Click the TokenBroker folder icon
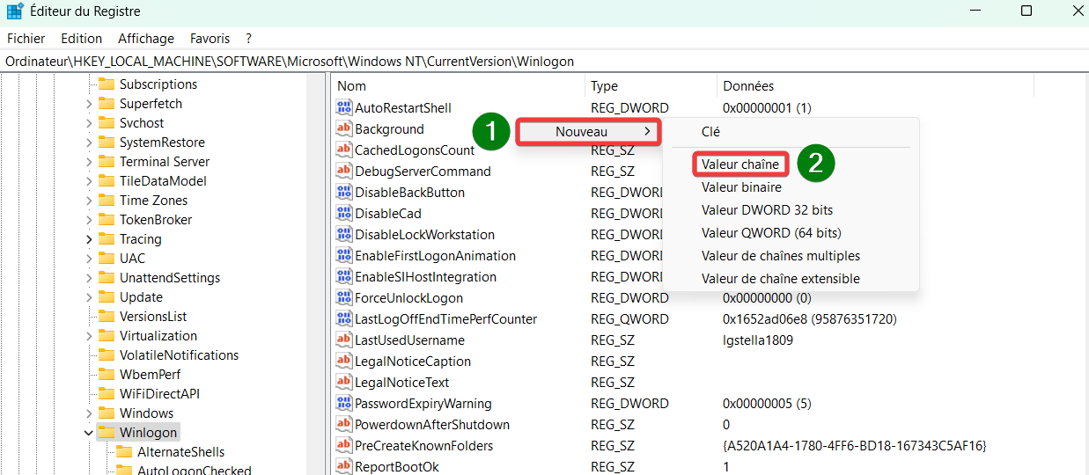Viewport: 1089px width, 475px height. (x=107, y=220)
